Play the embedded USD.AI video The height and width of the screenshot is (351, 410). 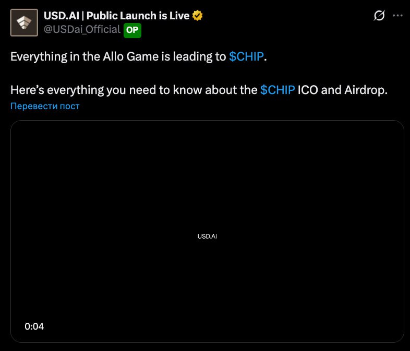pos(207,209)
